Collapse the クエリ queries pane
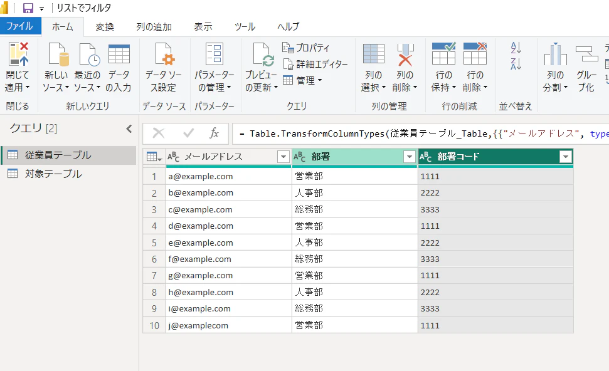609x371 pixels. [x=129, y=129]
